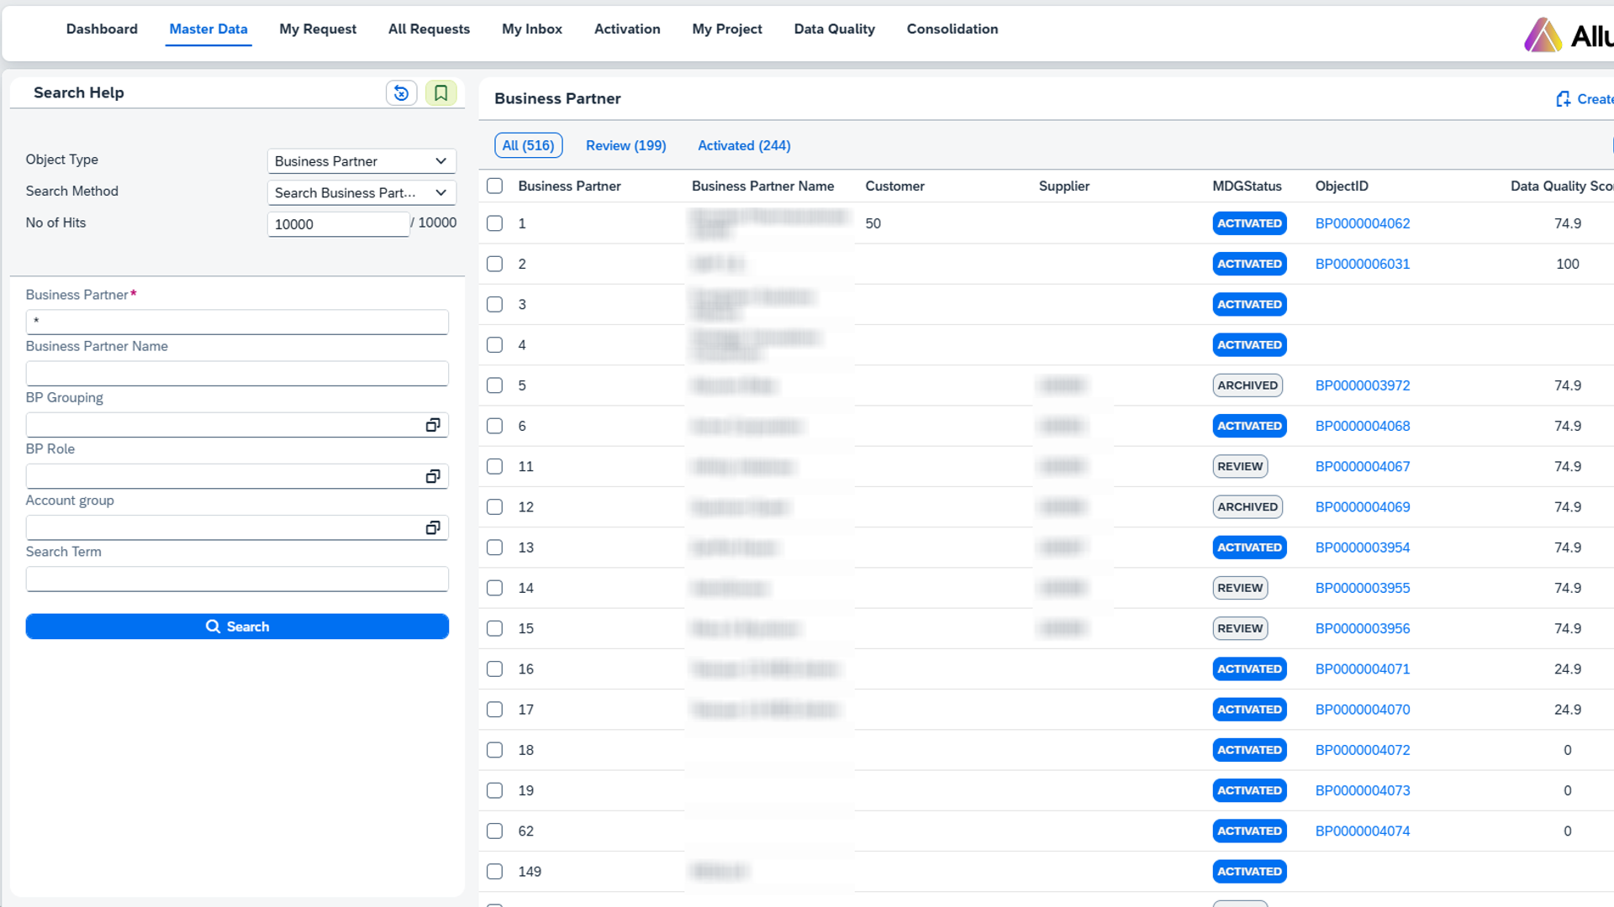Open value help icon for BP Role
The height and width of the screenshot is (907, 1614).
433,476
